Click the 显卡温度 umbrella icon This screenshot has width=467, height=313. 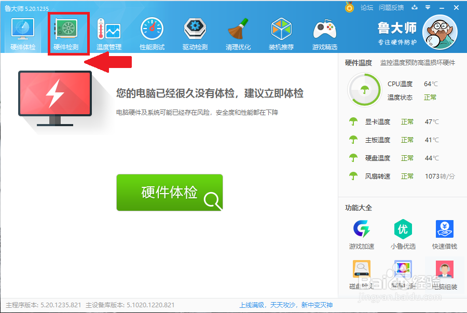tap(353, 121)
